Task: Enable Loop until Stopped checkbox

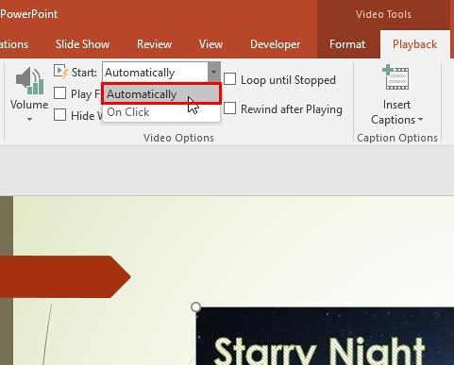Action: pos(230,79)
